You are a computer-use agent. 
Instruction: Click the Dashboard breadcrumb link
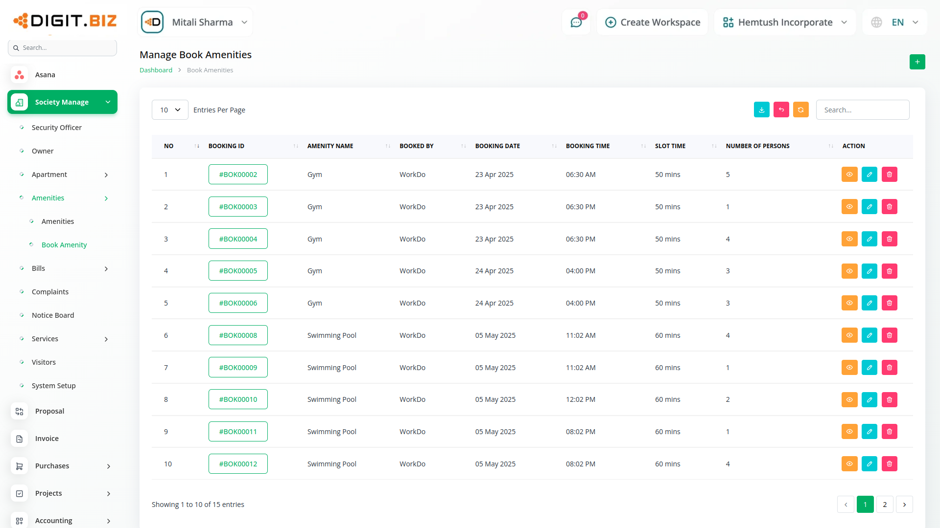[156, 70]
